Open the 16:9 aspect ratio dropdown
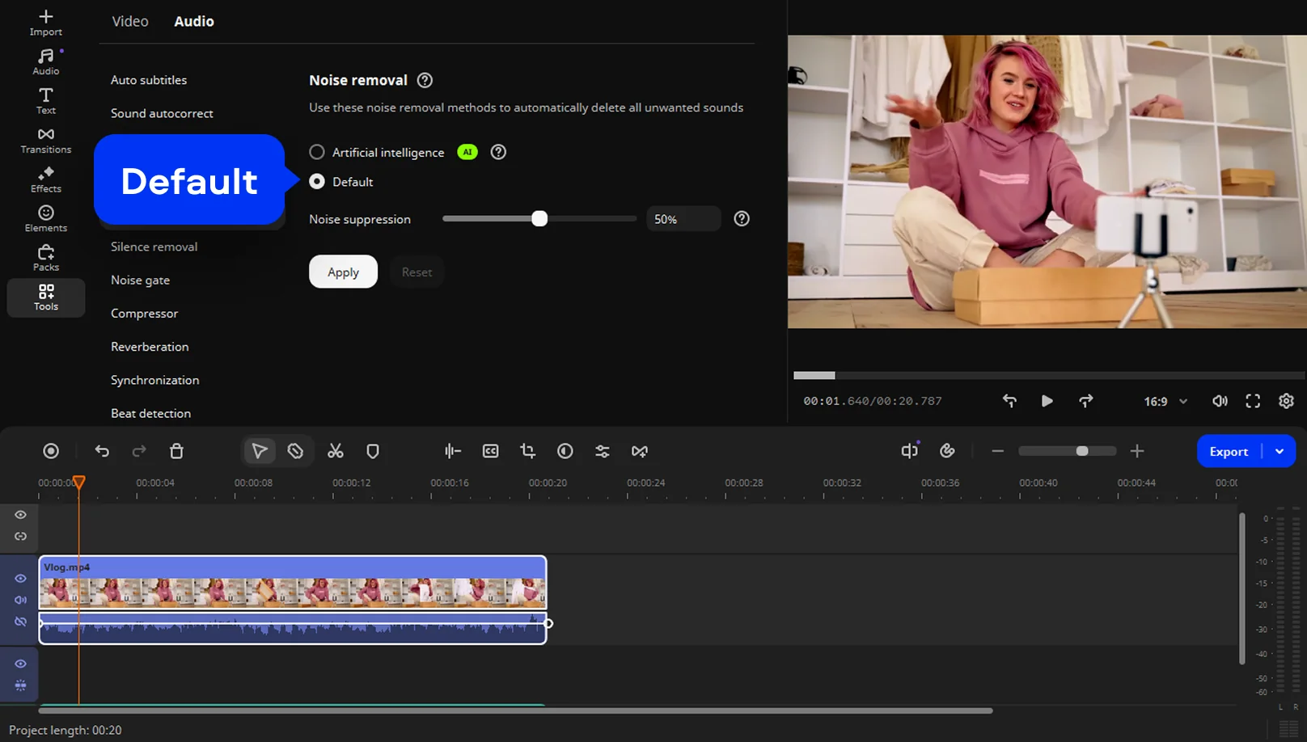The width and height of the screenshot is (1307, 742). point(1165,401)
